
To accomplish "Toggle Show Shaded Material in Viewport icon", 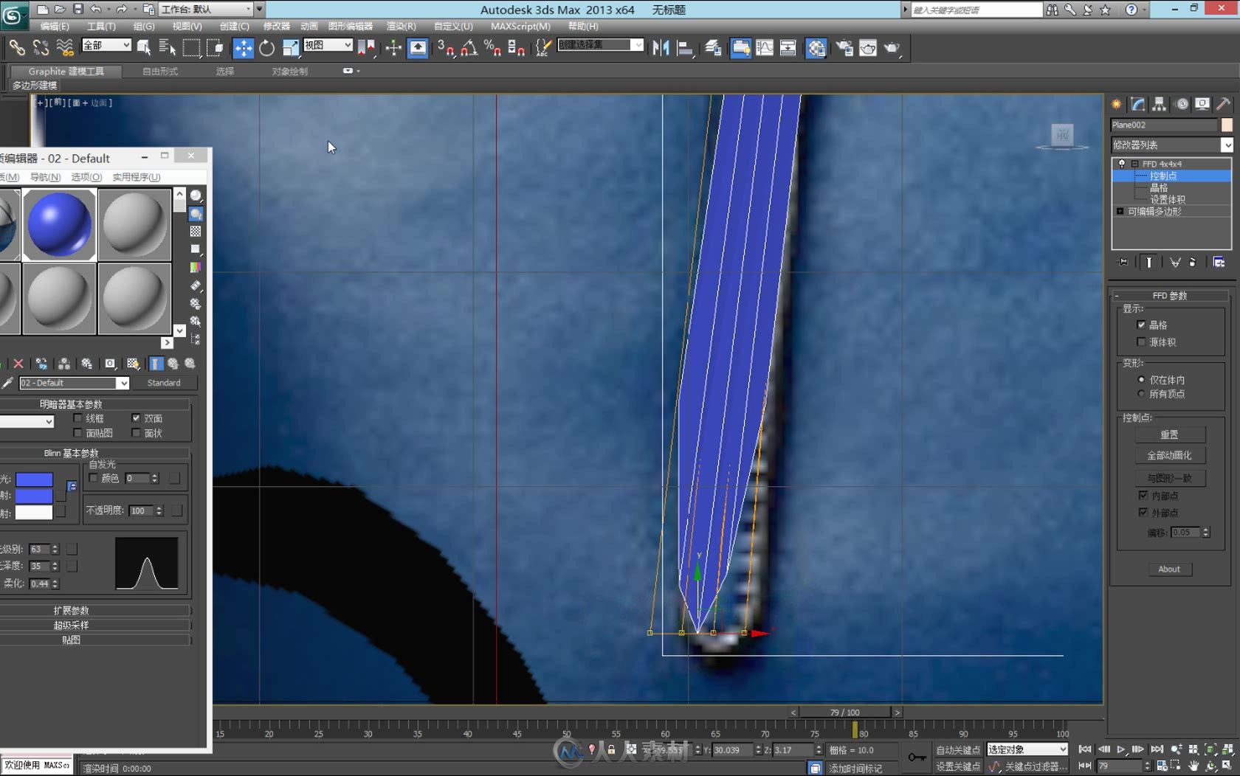I will pos(133,364).
